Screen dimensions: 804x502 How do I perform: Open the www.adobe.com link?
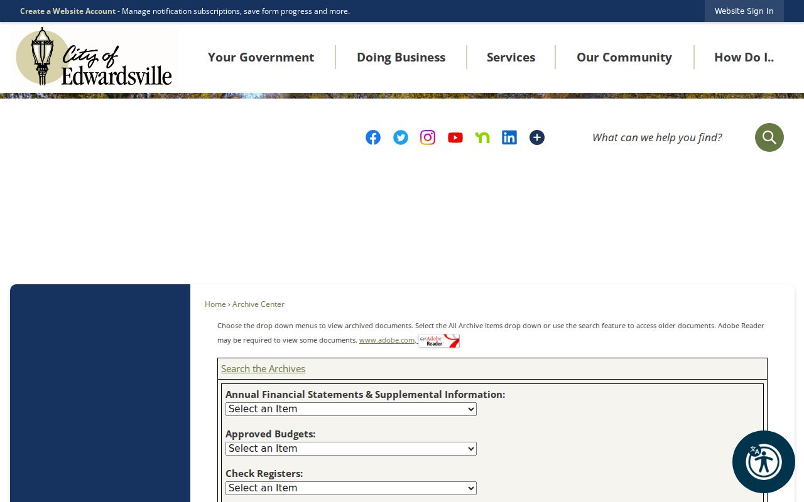pyautogui.click(x=387, y=340)
